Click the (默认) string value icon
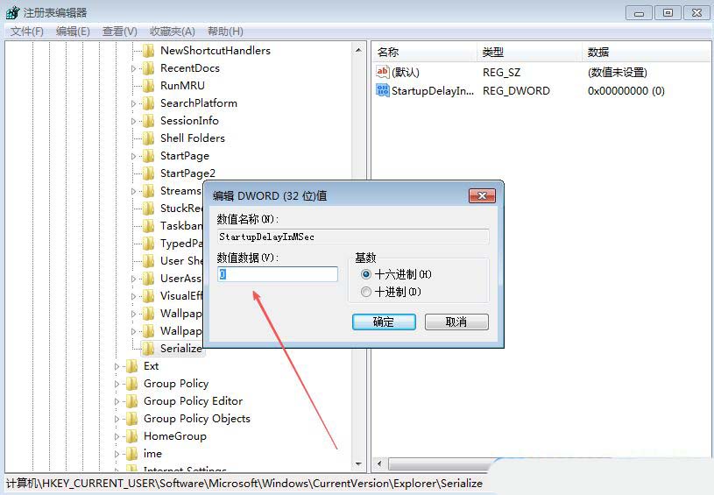This screenshot has width=714, height=495. click(383, 72)
